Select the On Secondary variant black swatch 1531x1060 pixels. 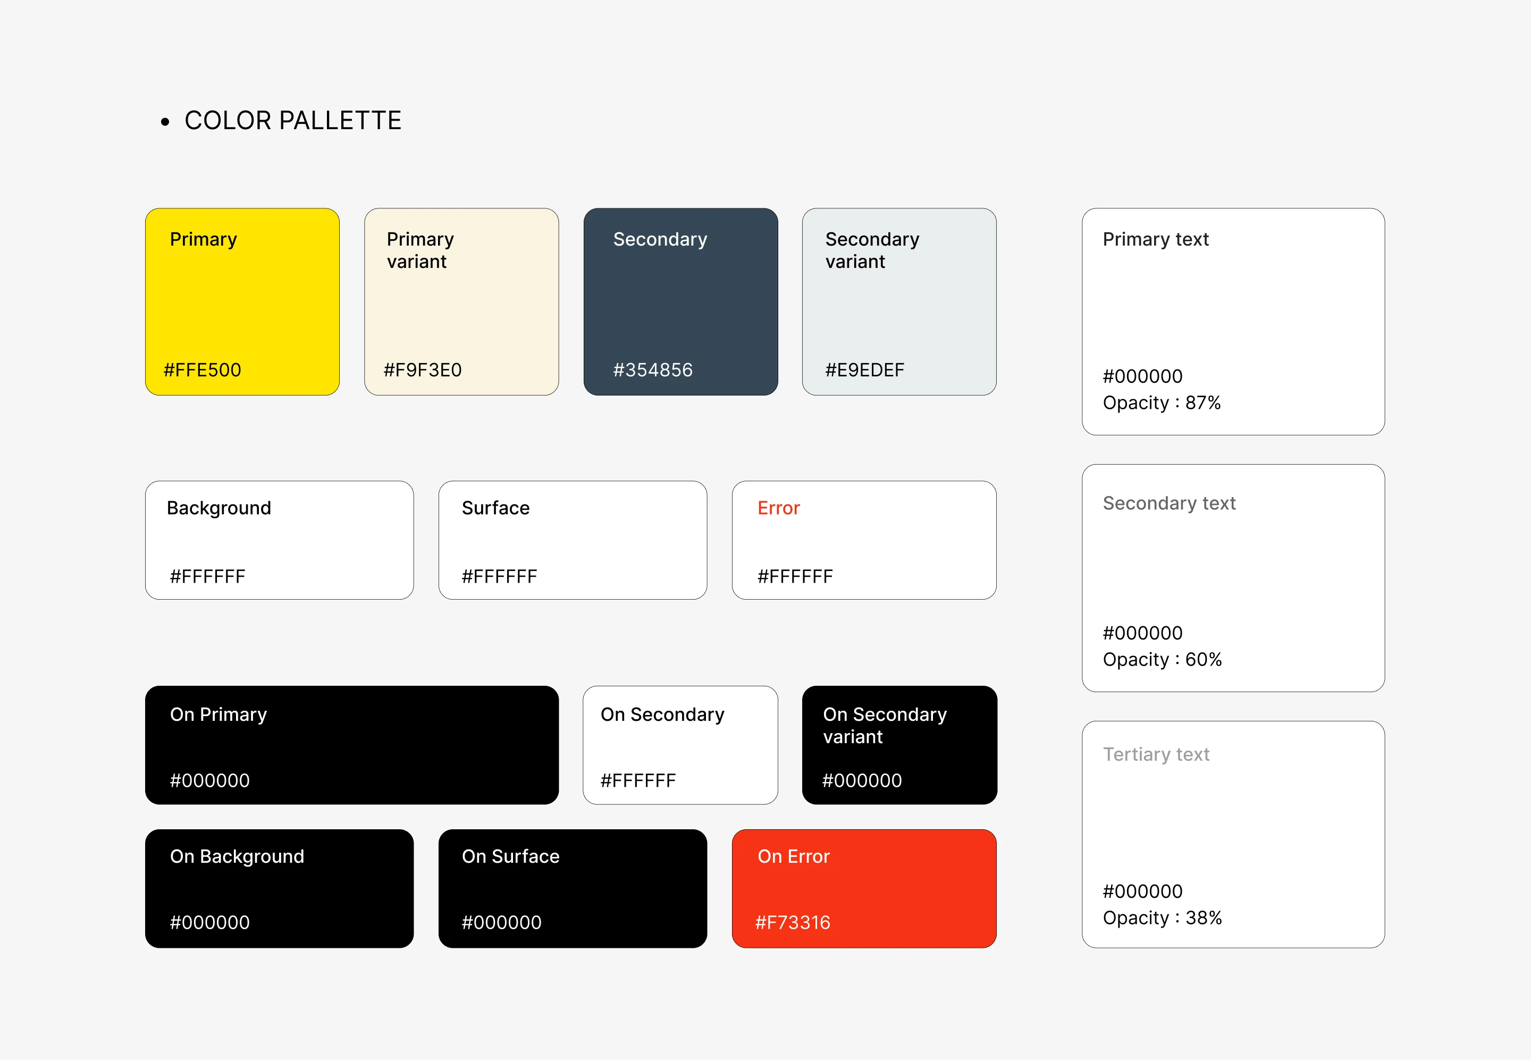(x=899, y=745)
